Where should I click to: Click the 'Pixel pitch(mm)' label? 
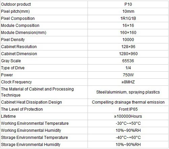(15, 11)
